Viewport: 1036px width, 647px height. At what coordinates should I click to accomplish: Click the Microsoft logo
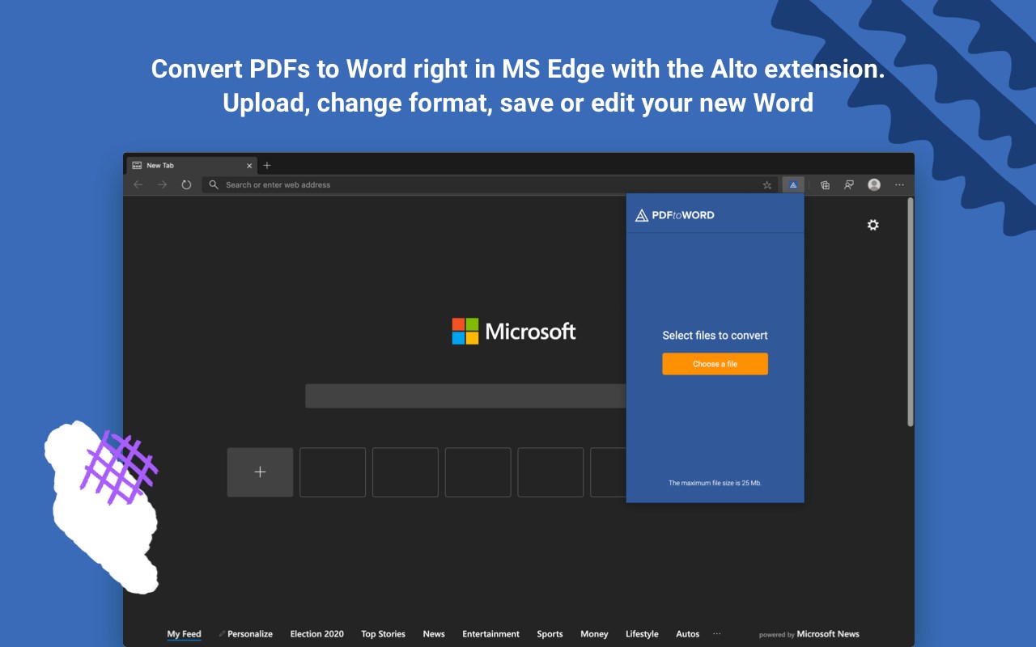click(514, 331)
